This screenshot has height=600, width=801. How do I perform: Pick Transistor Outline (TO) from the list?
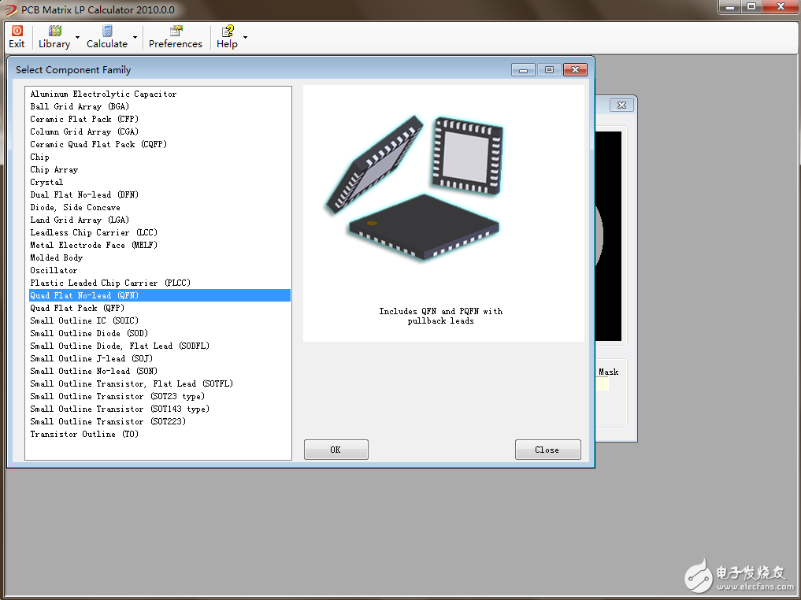80,434
